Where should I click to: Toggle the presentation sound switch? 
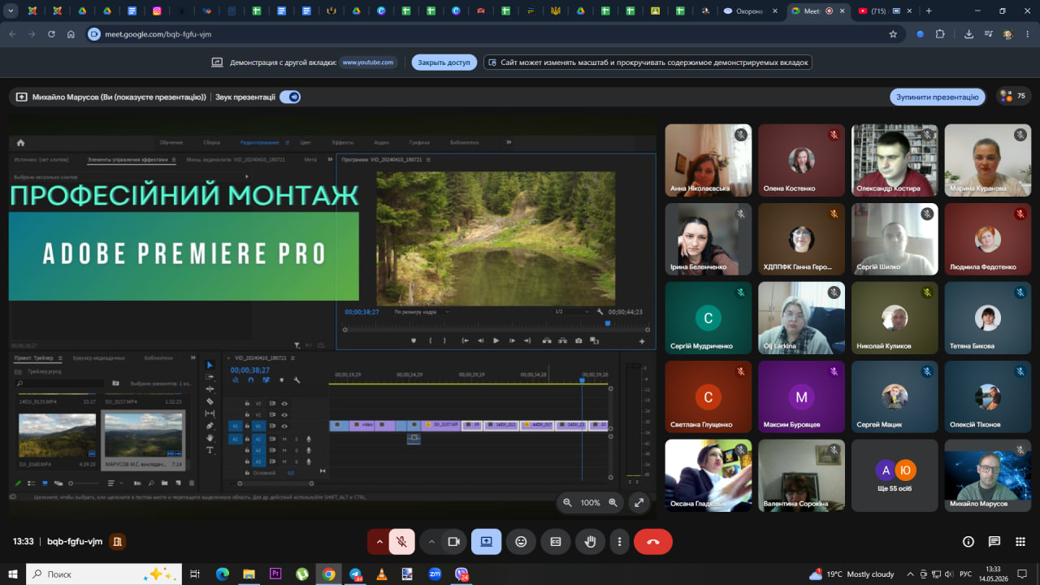[x=290, y=97]
